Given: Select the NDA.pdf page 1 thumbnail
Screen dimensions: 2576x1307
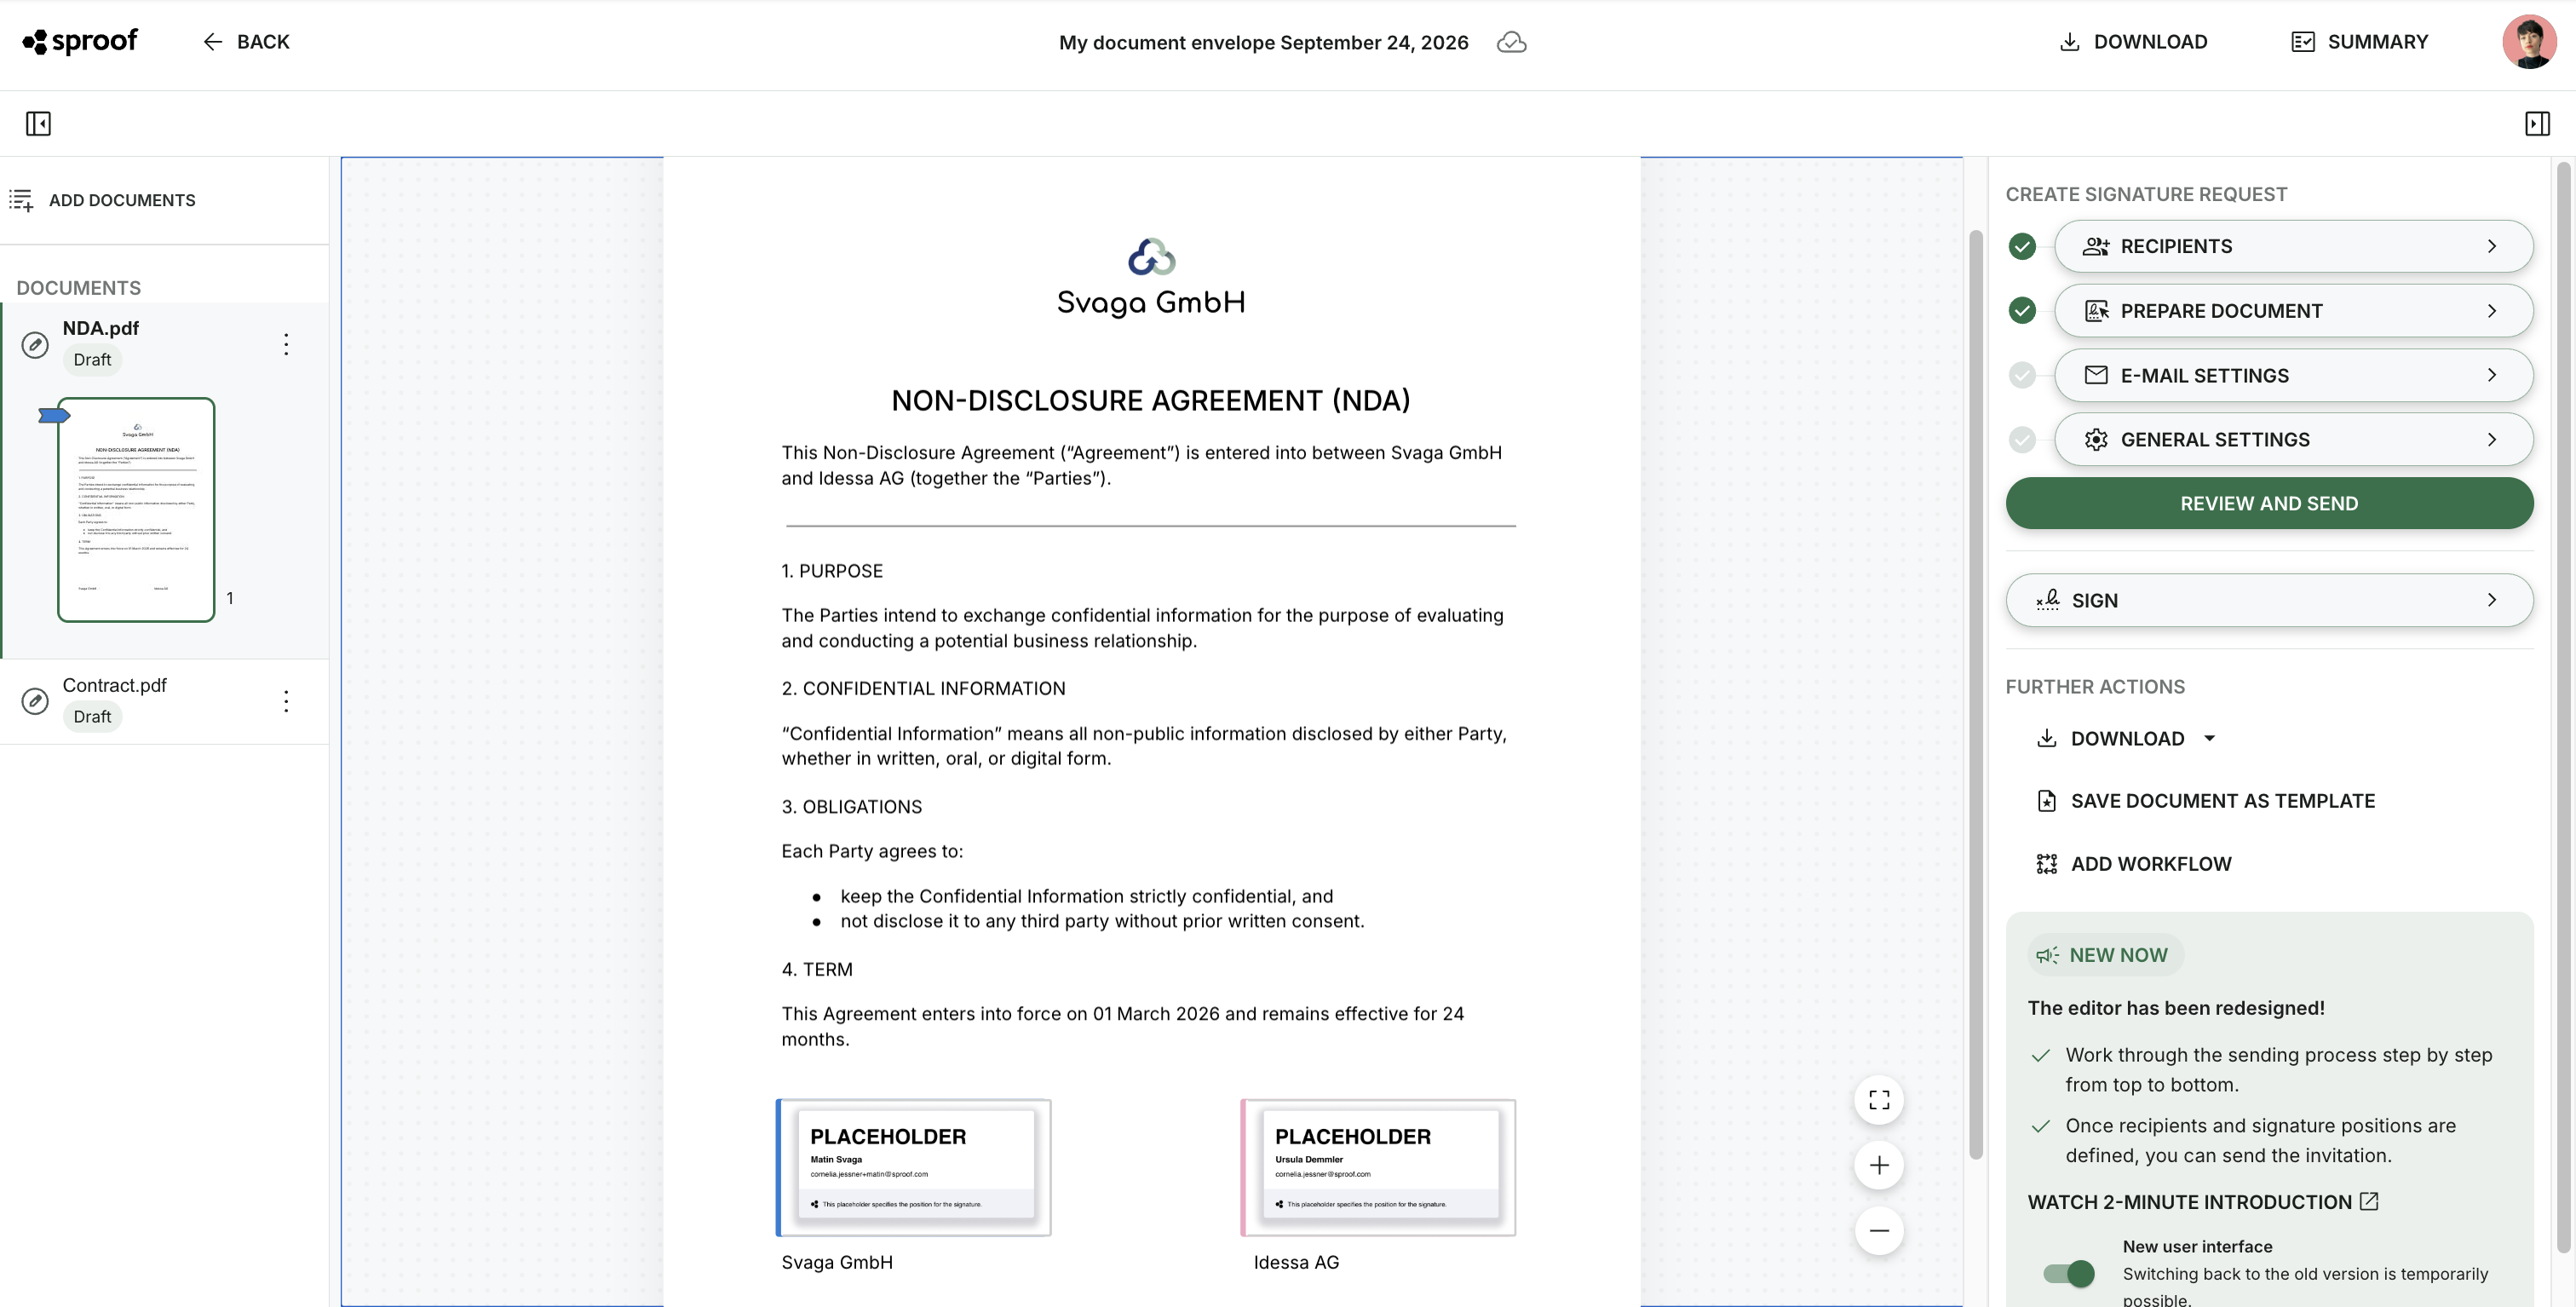Looking at the screenshot, I should pyautogui.click(x=136, y=509).
